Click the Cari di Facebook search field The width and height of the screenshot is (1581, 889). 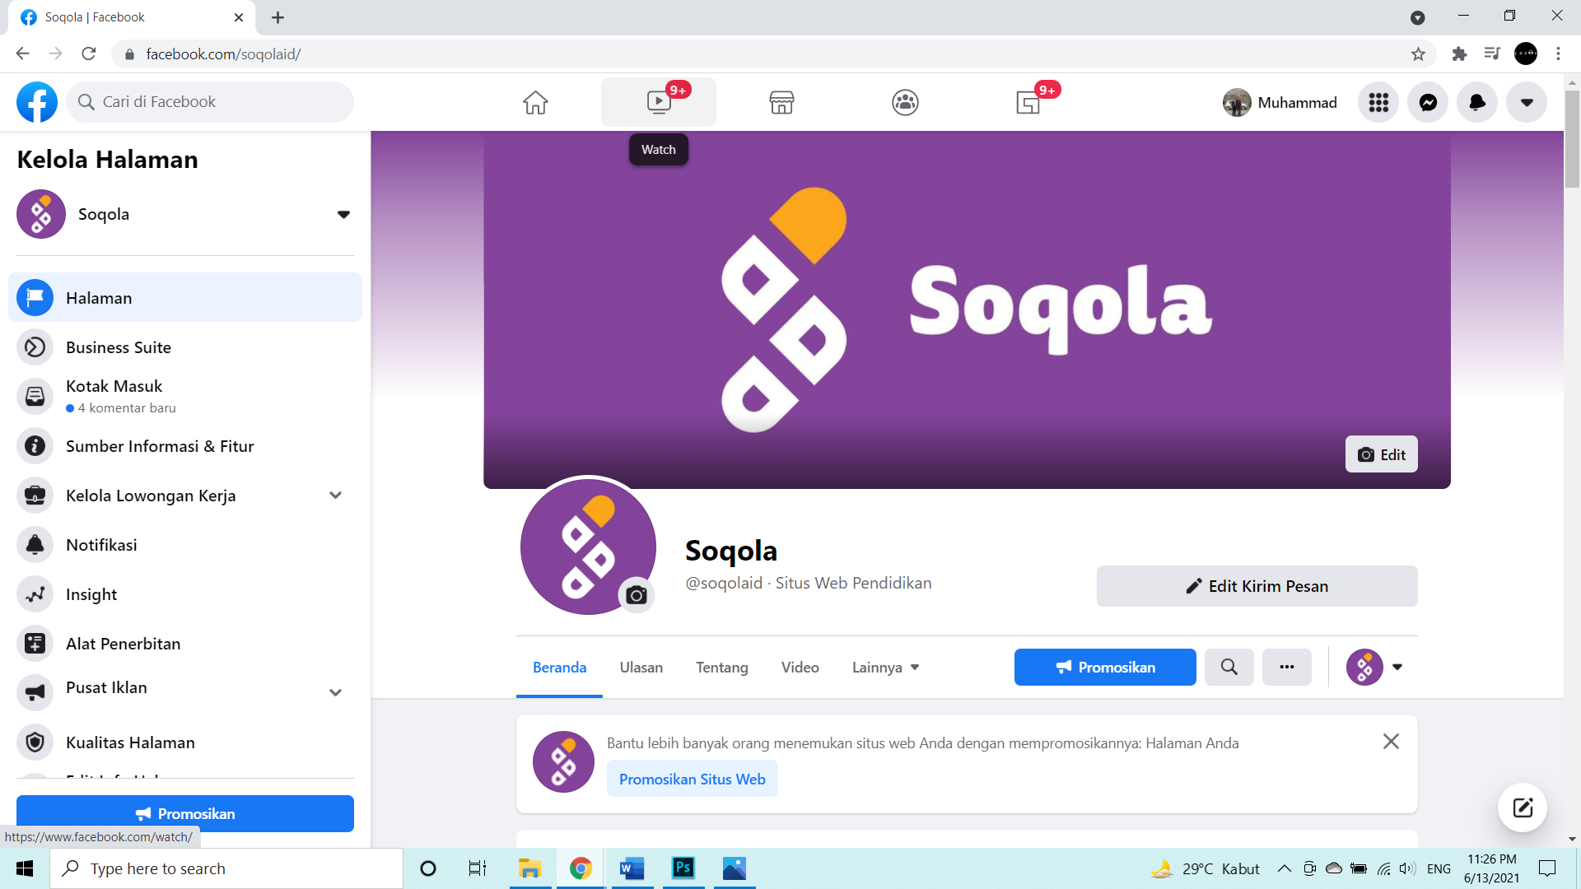coord(210,102)
